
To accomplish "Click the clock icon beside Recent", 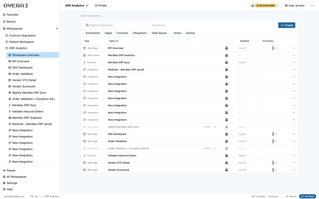I will [x=4, y=22].
